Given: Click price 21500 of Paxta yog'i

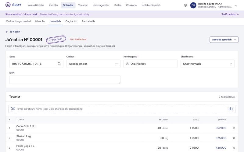Looking at the screenshot, I should pos(194,148).
